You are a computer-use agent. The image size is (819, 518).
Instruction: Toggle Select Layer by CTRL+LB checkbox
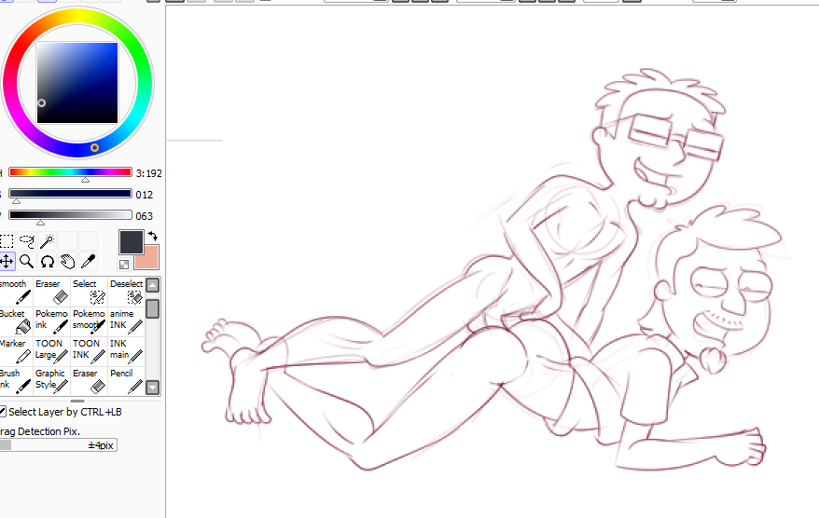(3, 411)
